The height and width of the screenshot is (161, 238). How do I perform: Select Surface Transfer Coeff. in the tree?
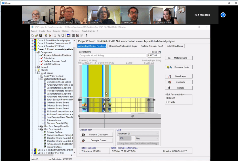point(55,61)
